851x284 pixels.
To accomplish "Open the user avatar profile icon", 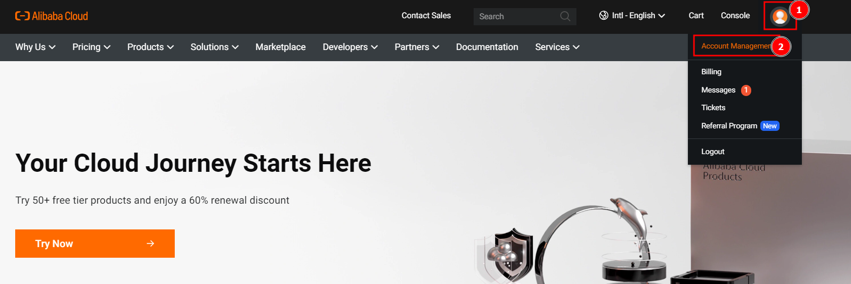I will [x=780, y=17].
